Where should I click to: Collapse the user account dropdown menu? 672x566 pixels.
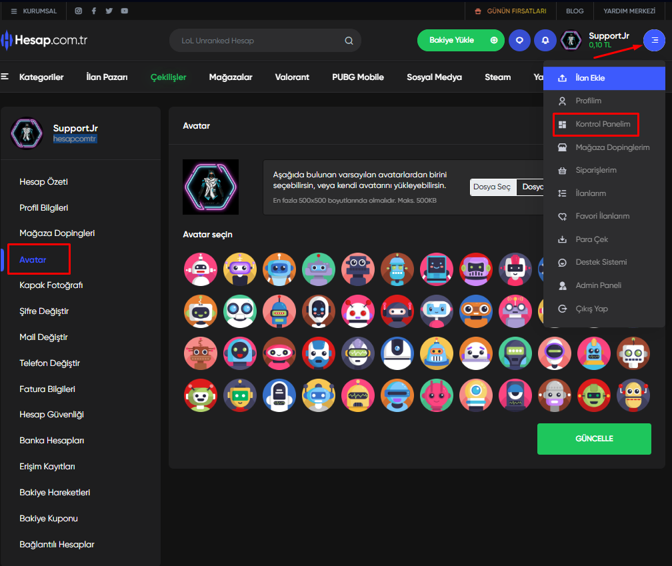(x=654, y=40)
